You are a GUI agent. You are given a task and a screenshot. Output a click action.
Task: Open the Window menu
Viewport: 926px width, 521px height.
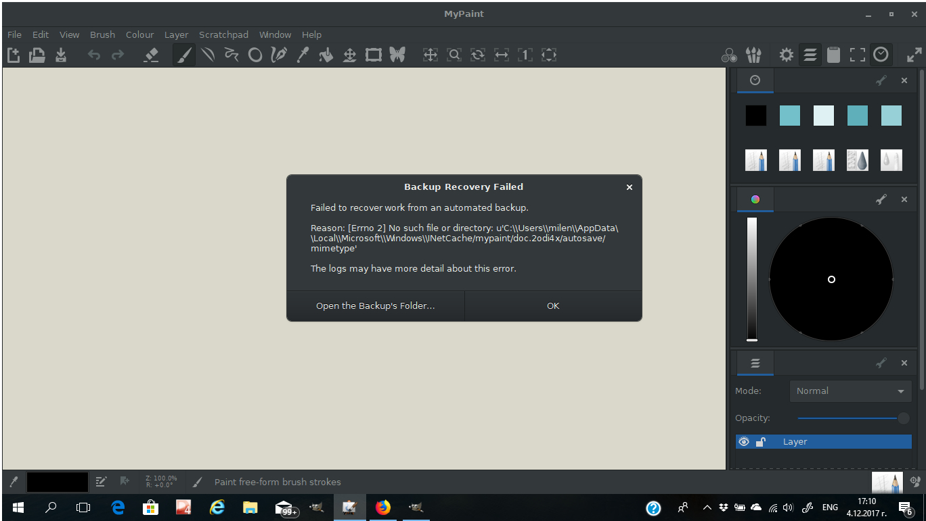(x=275, y=34)
